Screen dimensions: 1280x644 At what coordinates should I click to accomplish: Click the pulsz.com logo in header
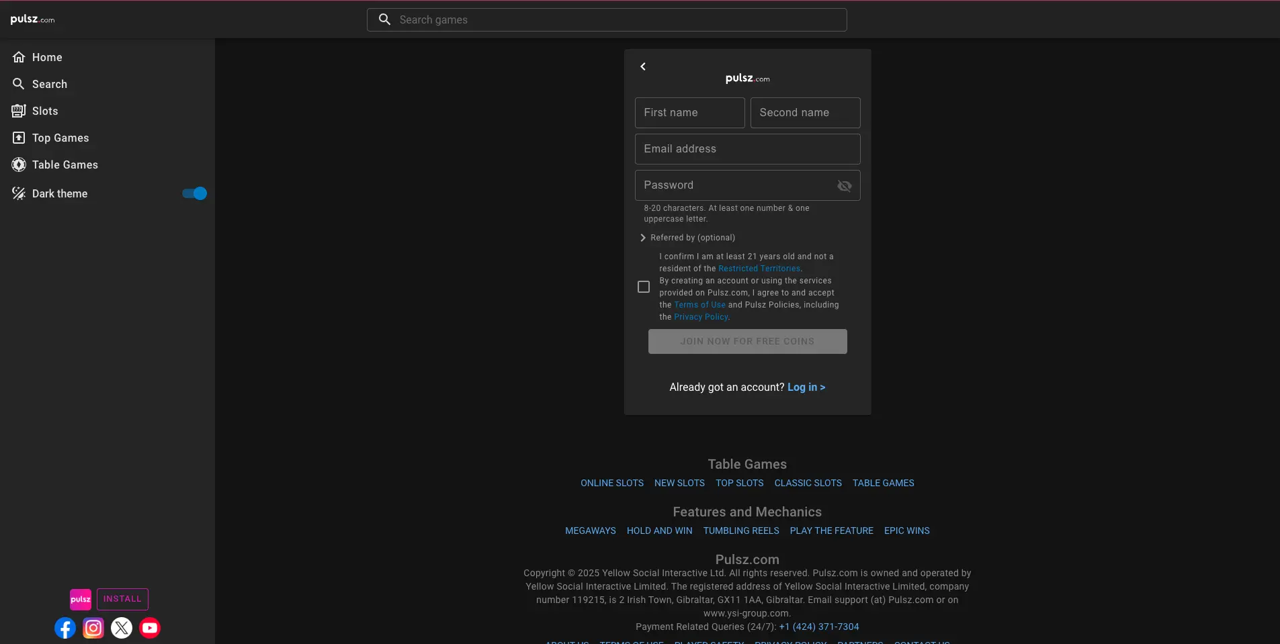coord(32,19)
